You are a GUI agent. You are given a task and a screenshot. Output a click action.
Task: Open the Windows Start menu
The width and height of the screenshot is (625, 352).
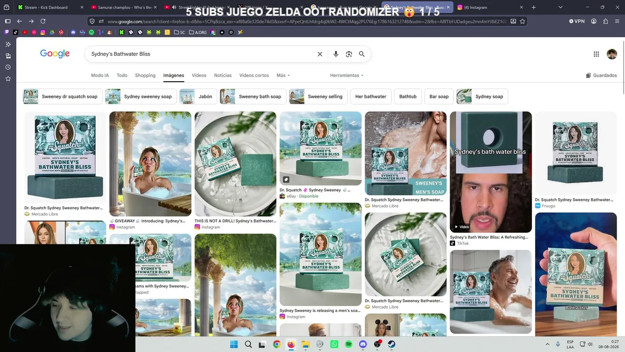point(234,344)
